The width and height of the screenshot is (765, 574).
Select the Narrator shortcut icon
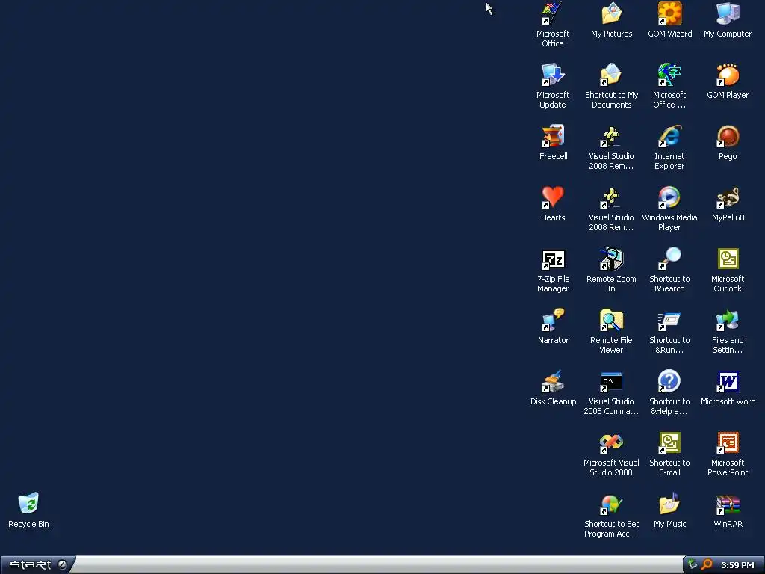(553, 320)
